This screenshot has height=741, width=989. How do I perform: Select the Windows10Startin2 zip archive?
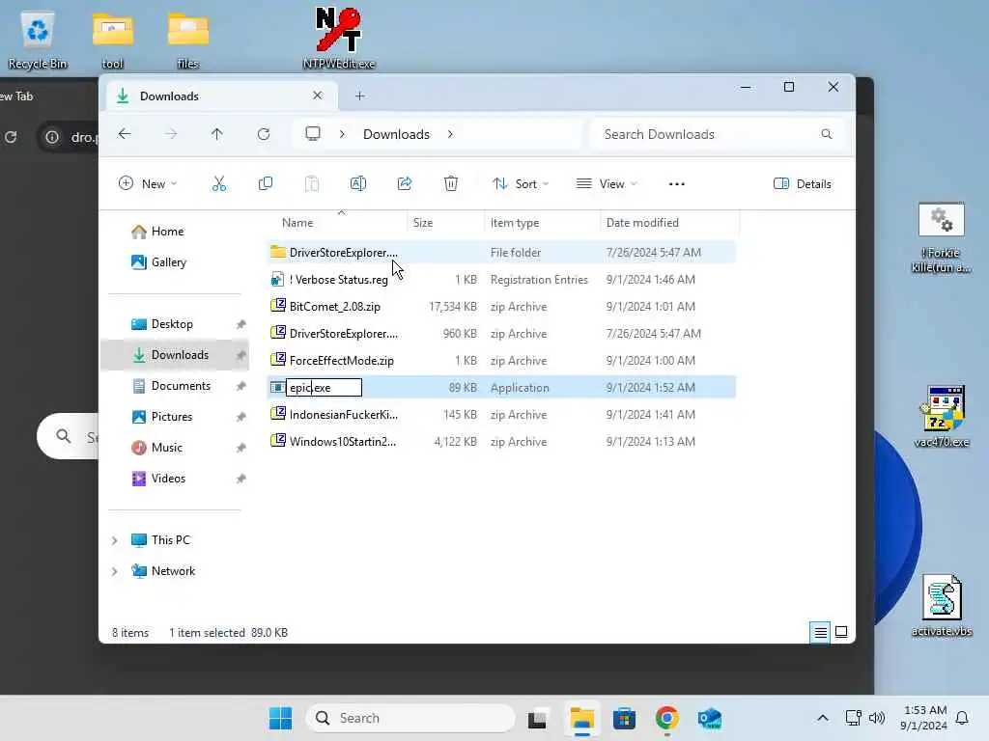(501, 442)
